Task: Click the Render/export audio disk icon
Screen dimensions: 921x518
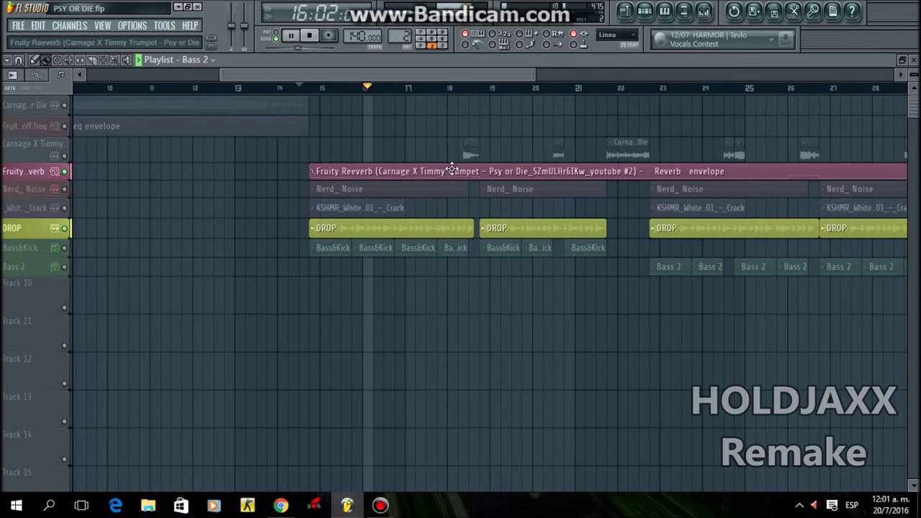Action: tap(773, 11)
